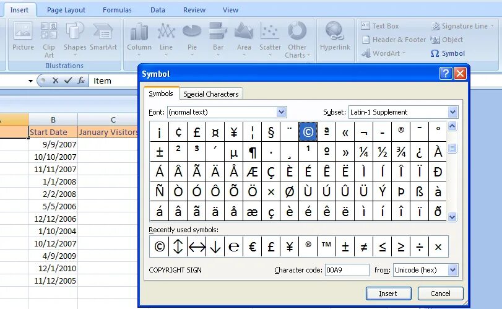Switch to the View tab
The height and width of the screenshot is (309, 502).
[x=230, y=10]
